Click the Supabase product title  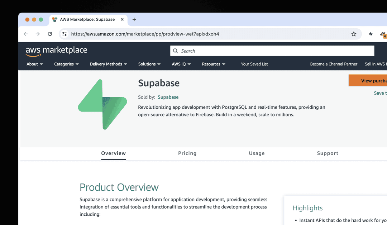pos(159,83)
